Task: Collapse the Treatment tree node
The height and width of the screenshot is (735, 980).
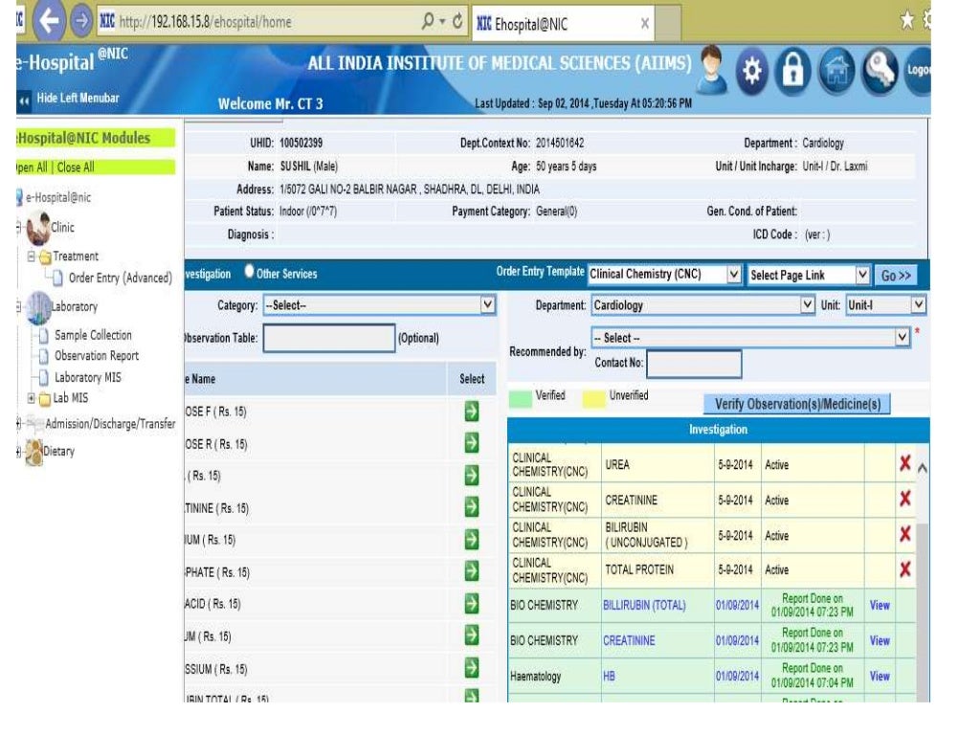Action: tap(31, 256)
